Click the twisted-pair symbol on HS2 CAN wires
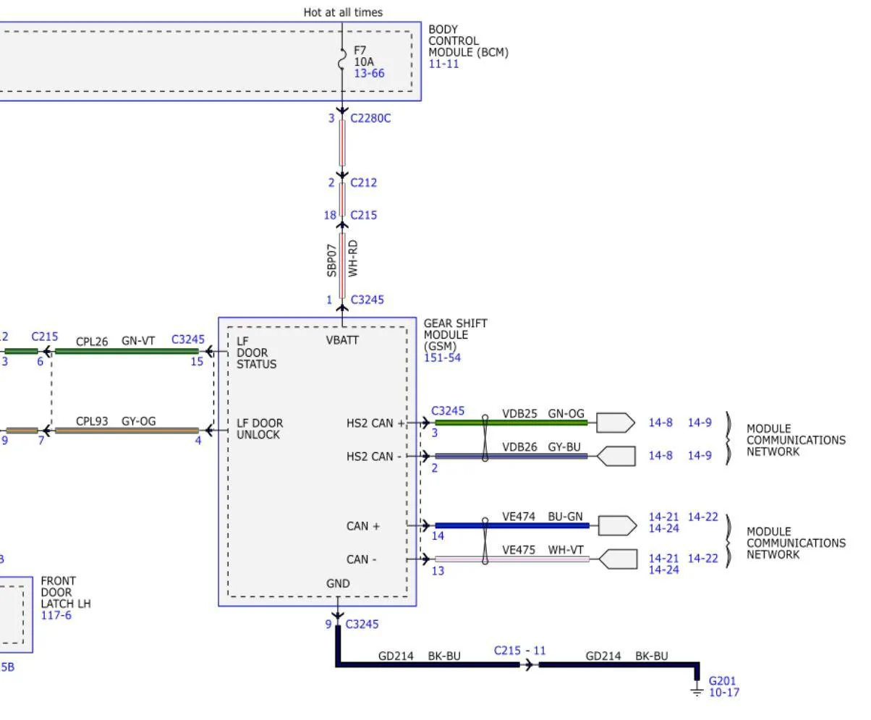This screenshot has width=871, height=720. tap(485, 439)
